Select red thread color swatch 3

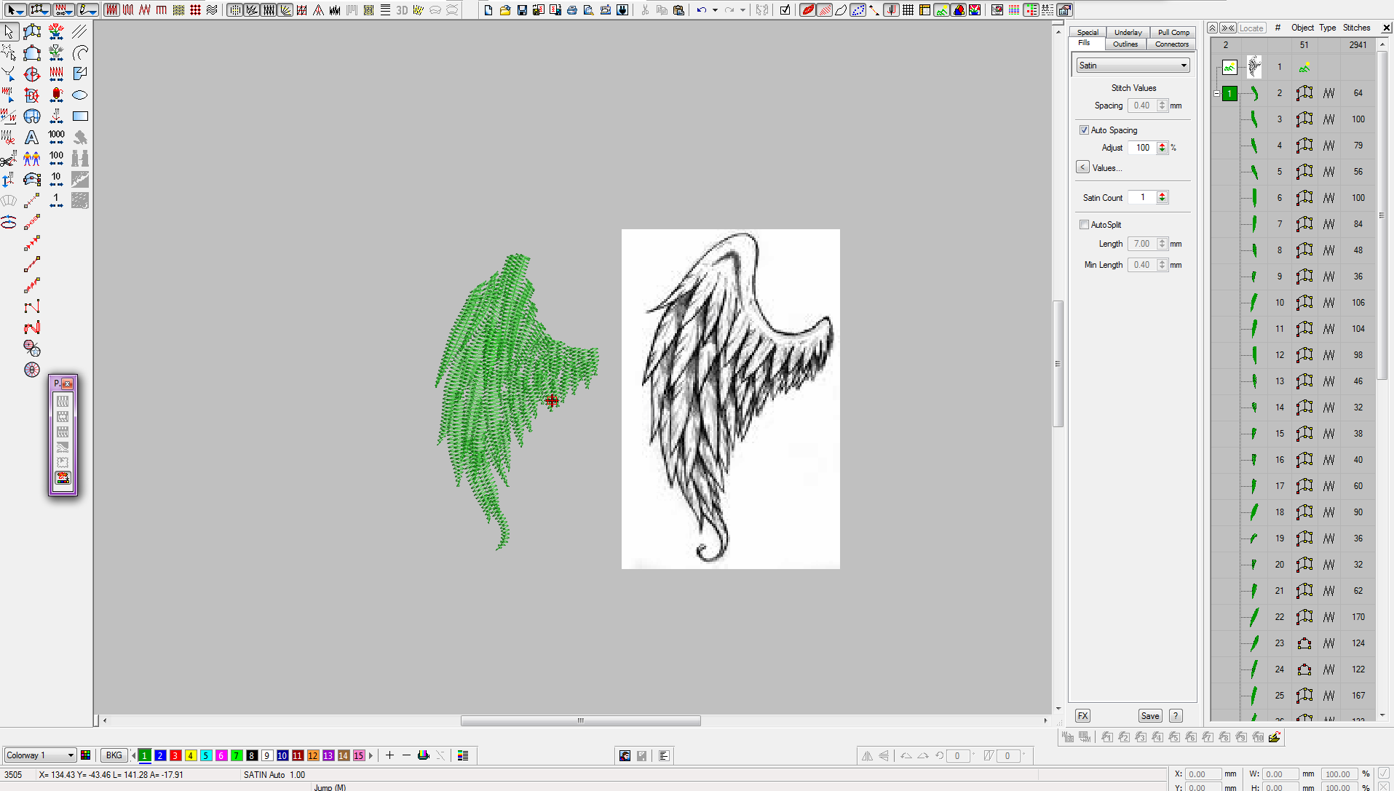pyautogui.click(x=175, y=756)
